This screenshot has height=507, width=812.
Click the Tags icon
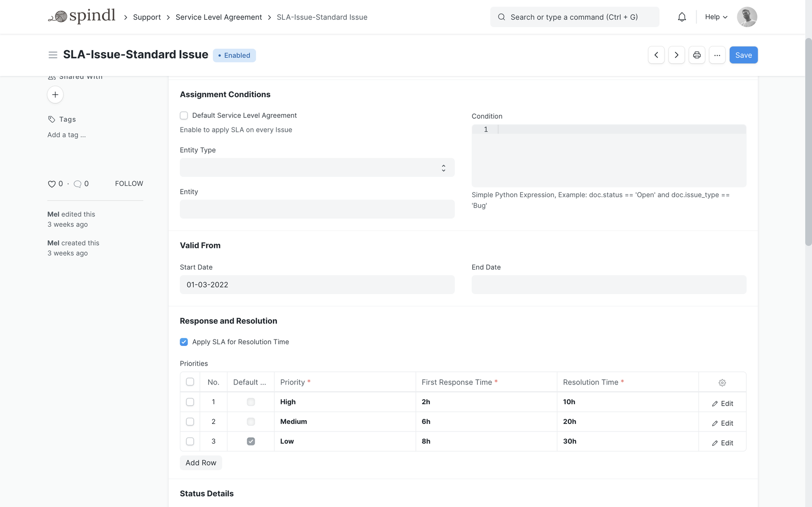(x=52, y=119)
